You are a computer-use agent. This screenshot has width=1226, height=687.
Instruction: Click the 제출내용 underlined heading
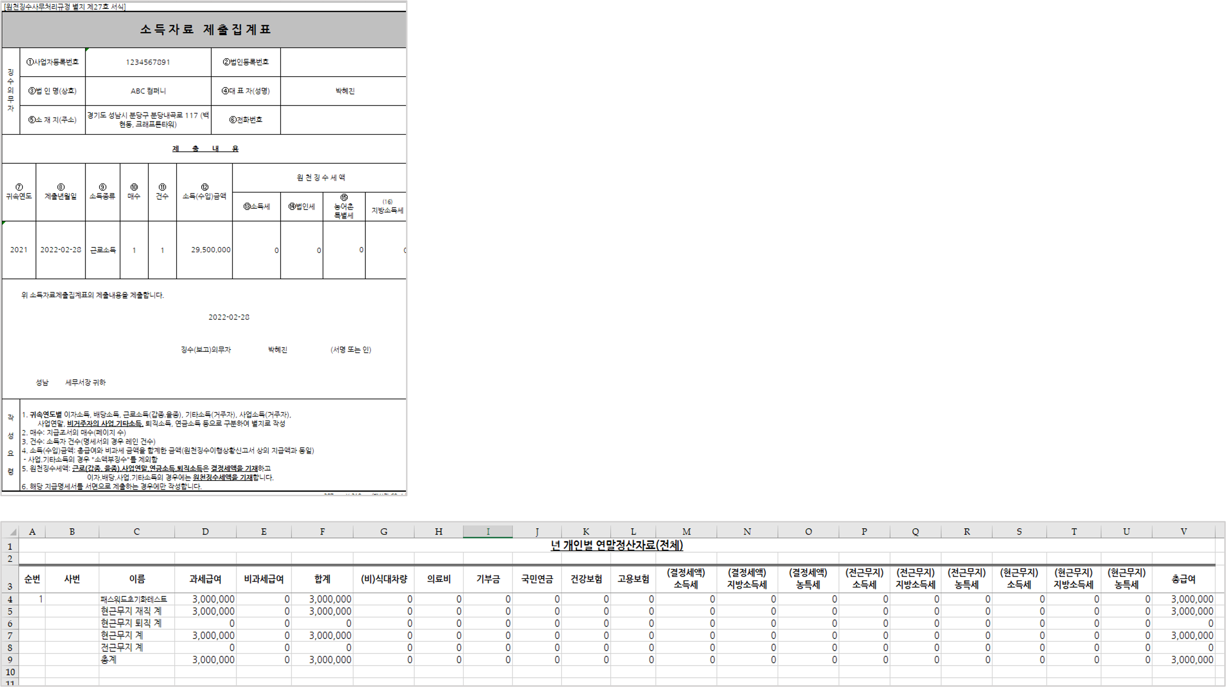coord(205,149)
